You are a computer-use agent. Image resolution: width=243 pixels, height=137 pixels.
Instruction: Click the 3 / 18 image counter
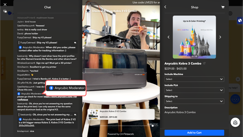pyautogui.click(x=194, y=56)
